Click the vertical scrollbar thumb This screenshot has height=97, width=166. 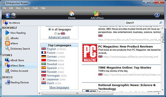162,38
